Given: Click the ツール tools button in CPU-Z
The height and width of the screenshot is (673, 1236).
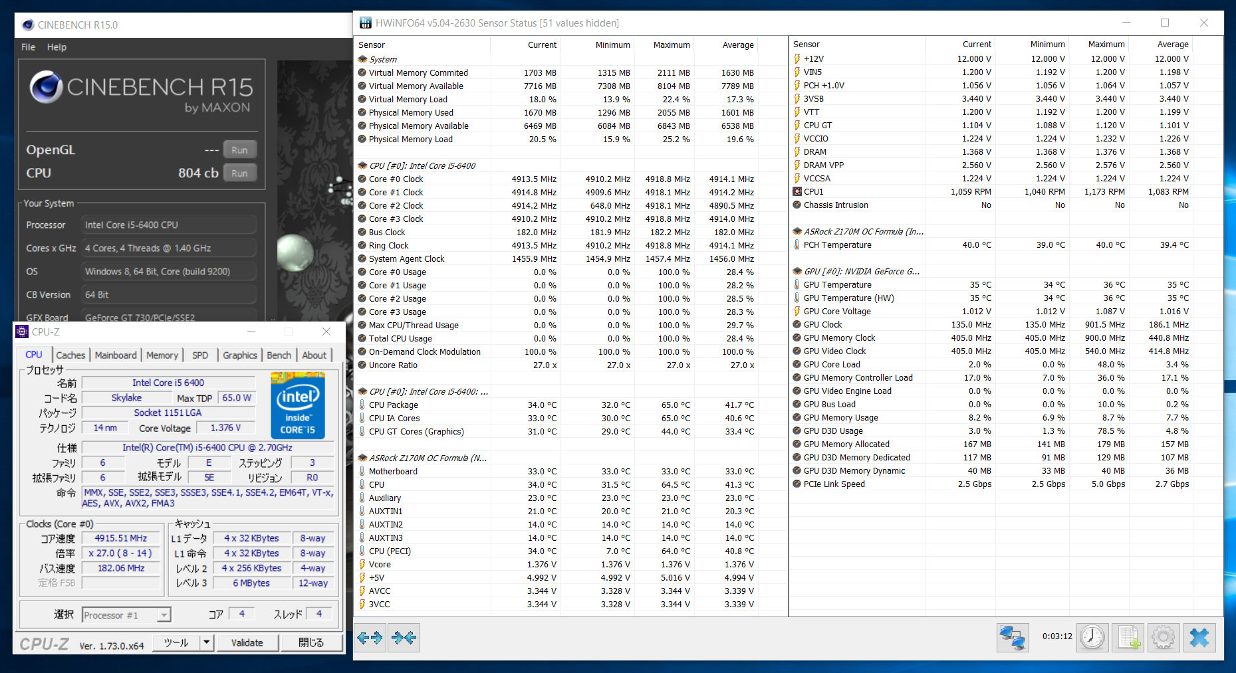Looking at the screenshot, I should [176, 642].
